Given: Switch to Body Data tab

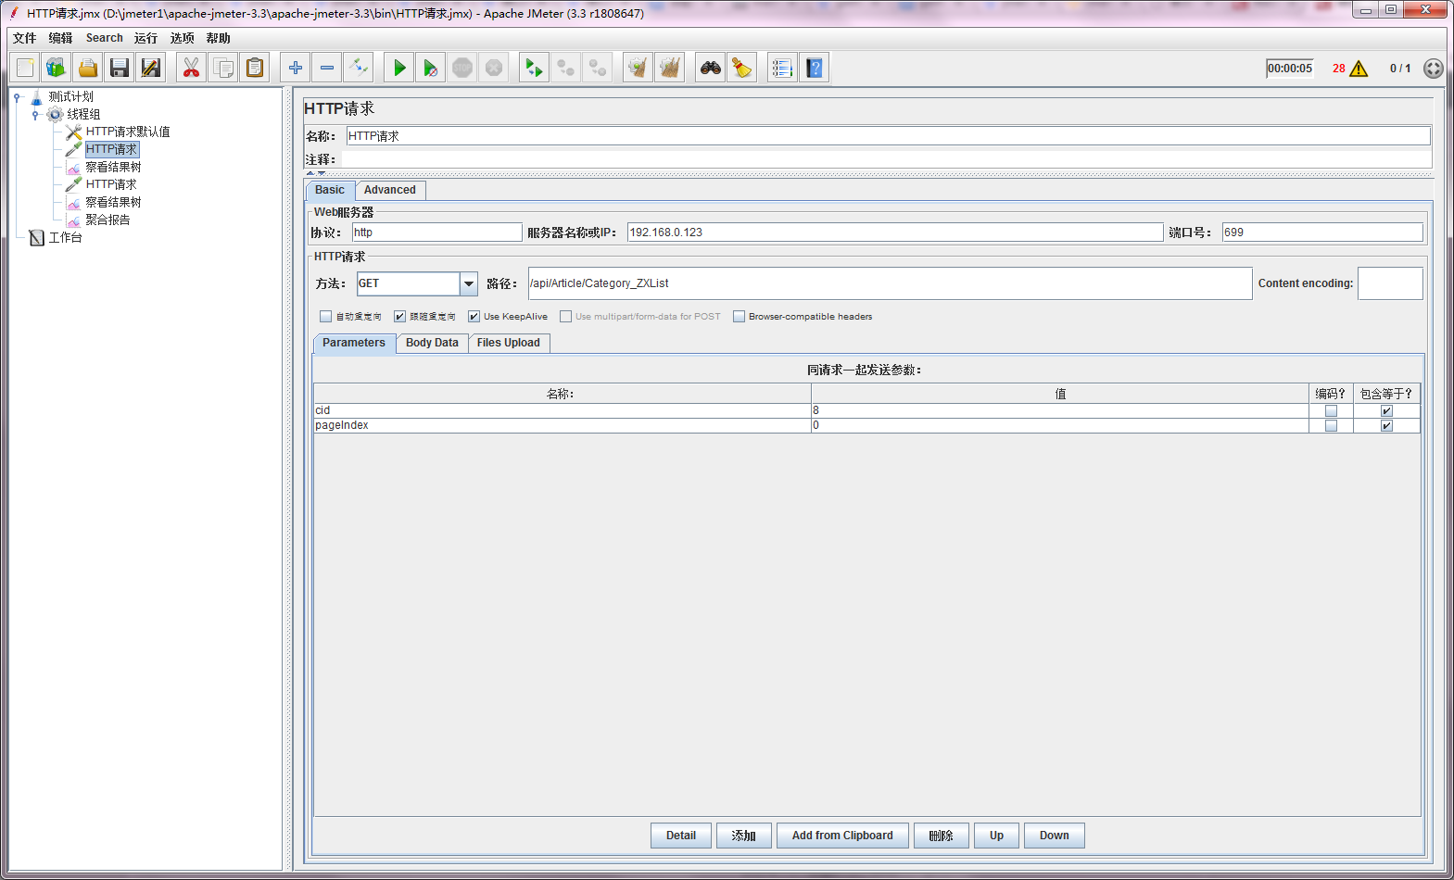Looking at the screenshot, I should click(x=432, y=343).
